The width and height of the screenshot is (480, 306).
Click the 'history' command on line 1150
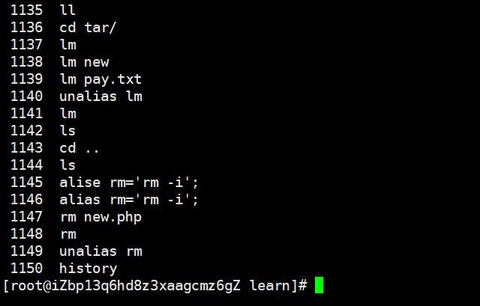point(88,269)
